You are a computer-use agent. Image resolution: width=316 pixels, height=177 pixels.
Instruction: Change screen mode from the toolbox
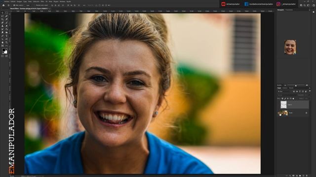coord(6,56)
